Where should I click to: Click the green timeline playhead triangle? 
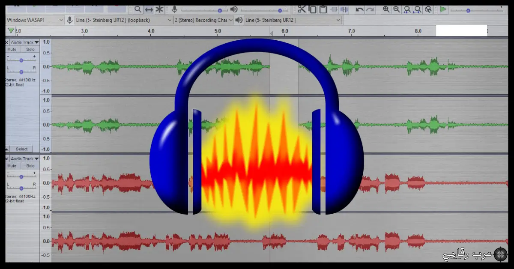point(11,30)
